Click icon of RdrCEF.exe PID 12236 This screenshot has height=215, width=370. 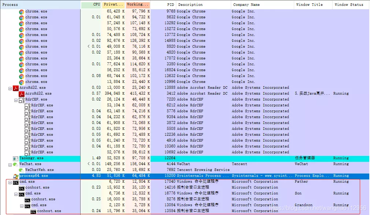pyautogui.click(x=27, y=135)
